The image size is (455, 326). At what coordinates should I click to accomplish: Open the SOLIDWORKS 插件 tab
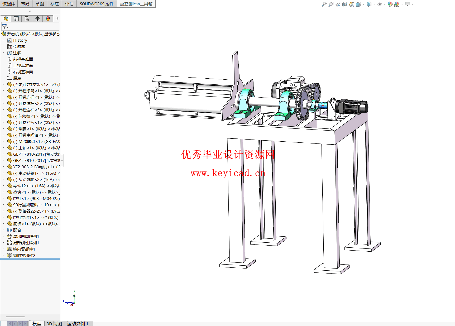click(97, 4)
